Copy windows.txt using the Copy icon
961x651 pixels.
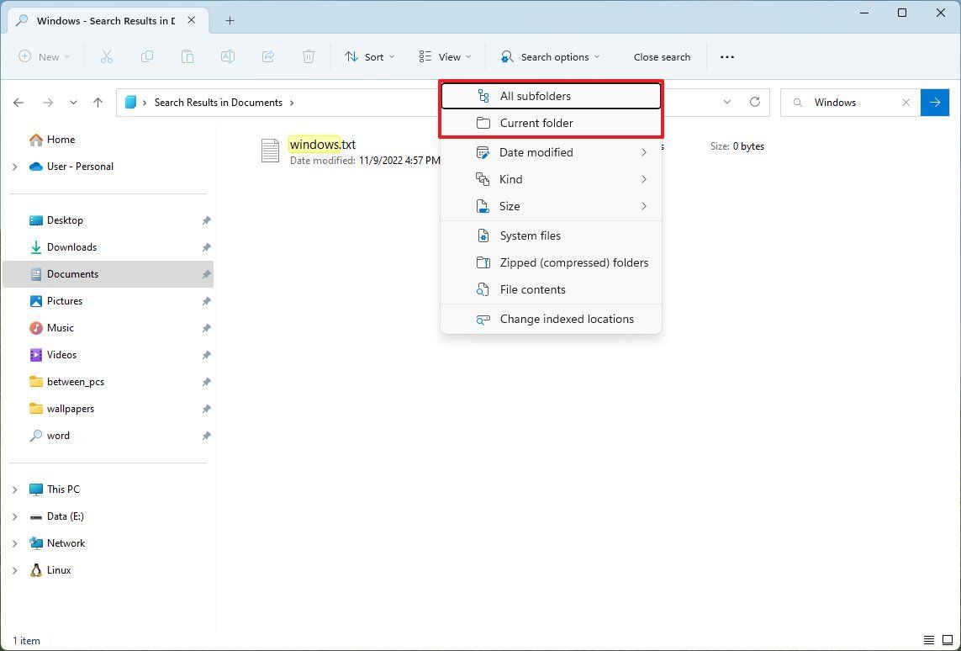(146, 56)
